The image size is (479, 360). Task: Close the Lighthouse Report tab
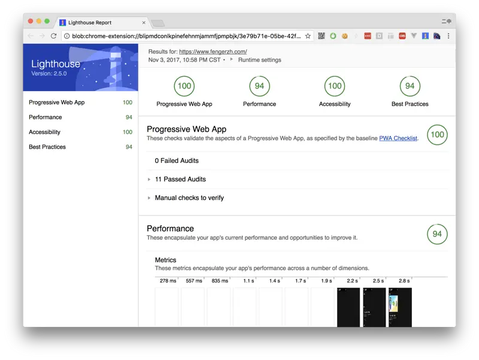tap(144, 23)
